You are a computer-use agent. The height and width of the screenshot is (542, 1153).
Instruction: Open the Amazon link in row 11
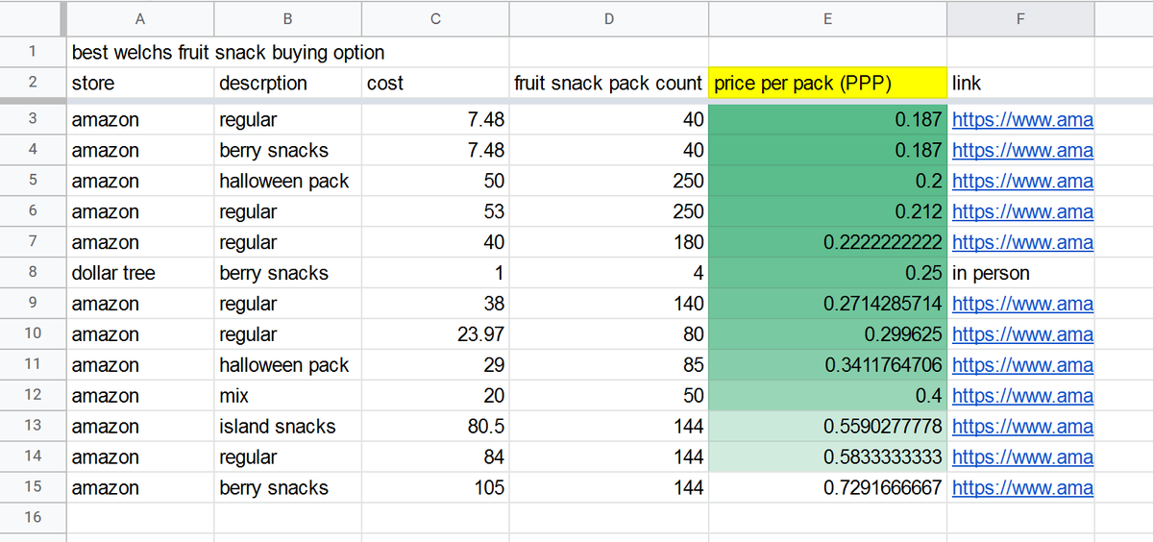1022,366
